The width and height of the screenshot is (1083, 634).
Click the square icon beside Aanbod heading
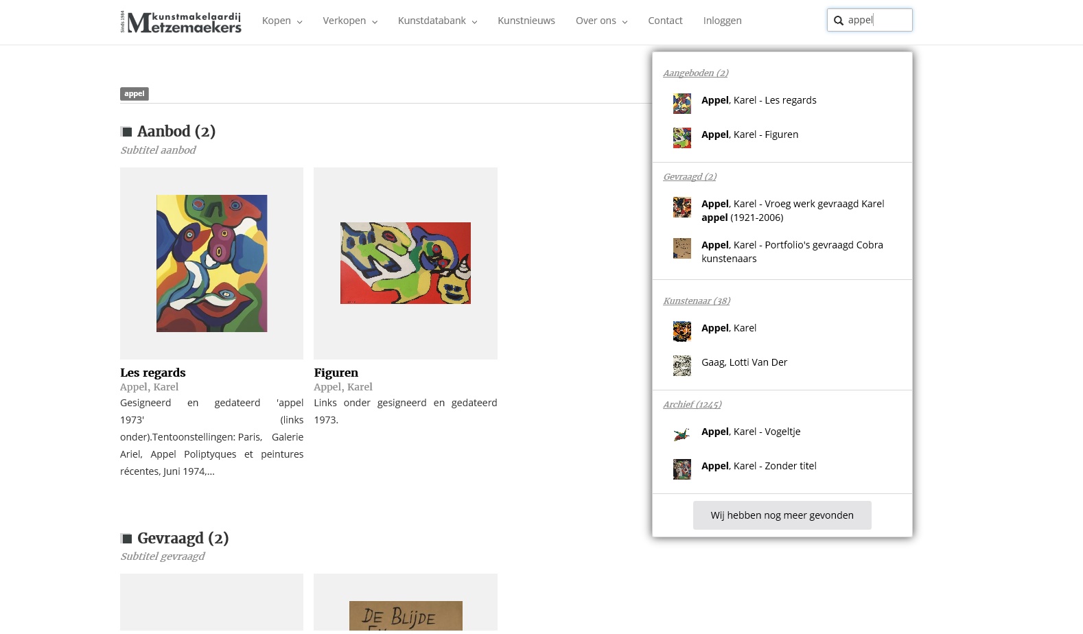pyautogui.click(x=126, y=132)
